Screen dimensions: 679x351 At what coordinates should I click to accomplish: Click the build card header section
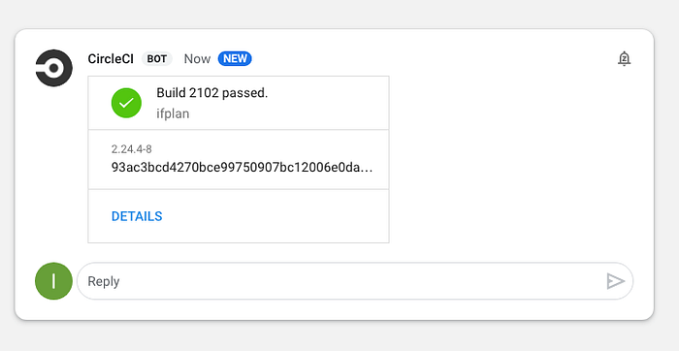coord(239,103)
